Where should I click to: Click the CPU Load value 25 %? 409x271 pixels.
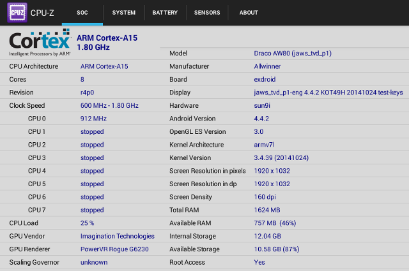[x=87, y=223]
